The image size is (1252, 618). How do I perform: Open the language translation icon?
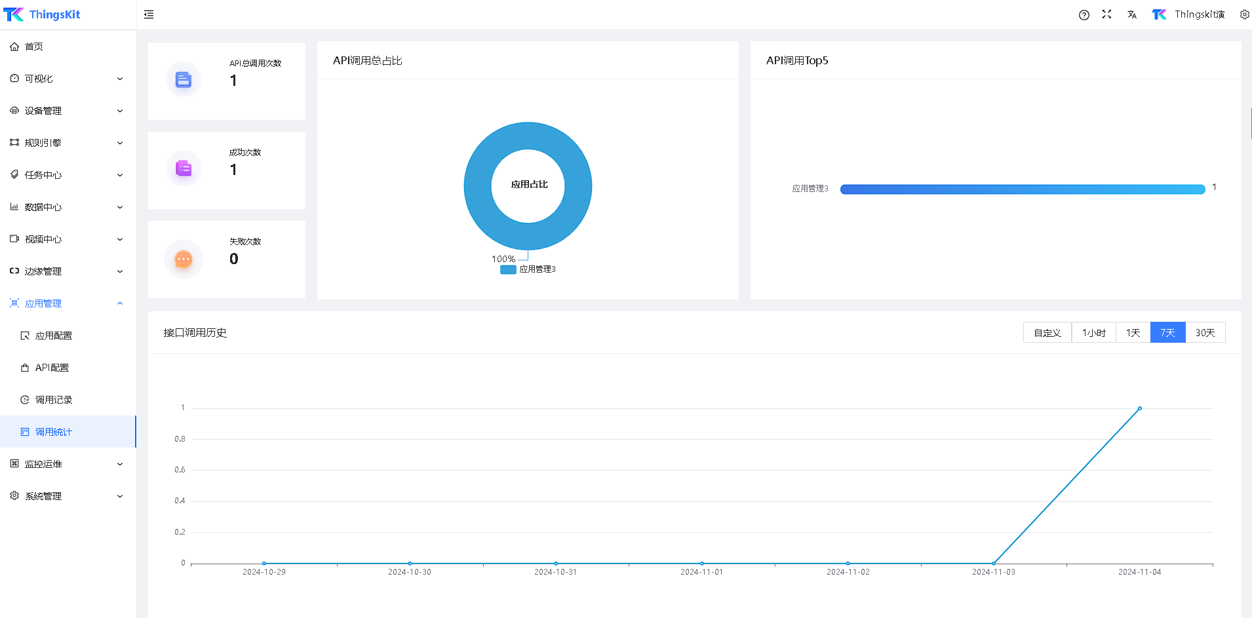click(x=1131, y=14)
